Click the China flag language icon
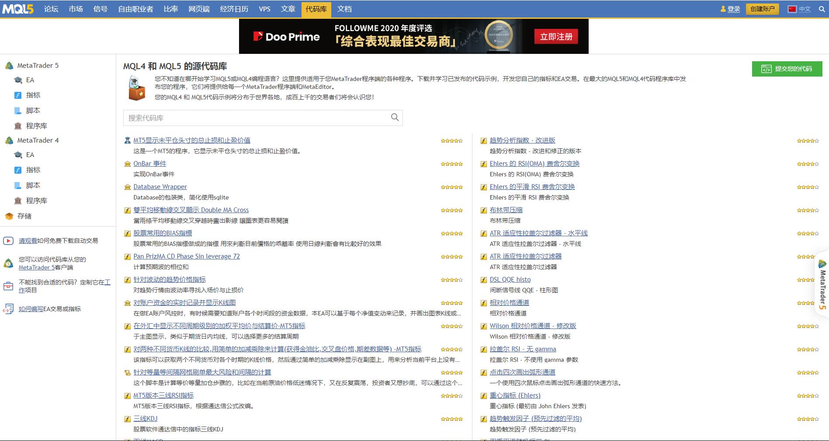829x441 pixels. [792, 9]
